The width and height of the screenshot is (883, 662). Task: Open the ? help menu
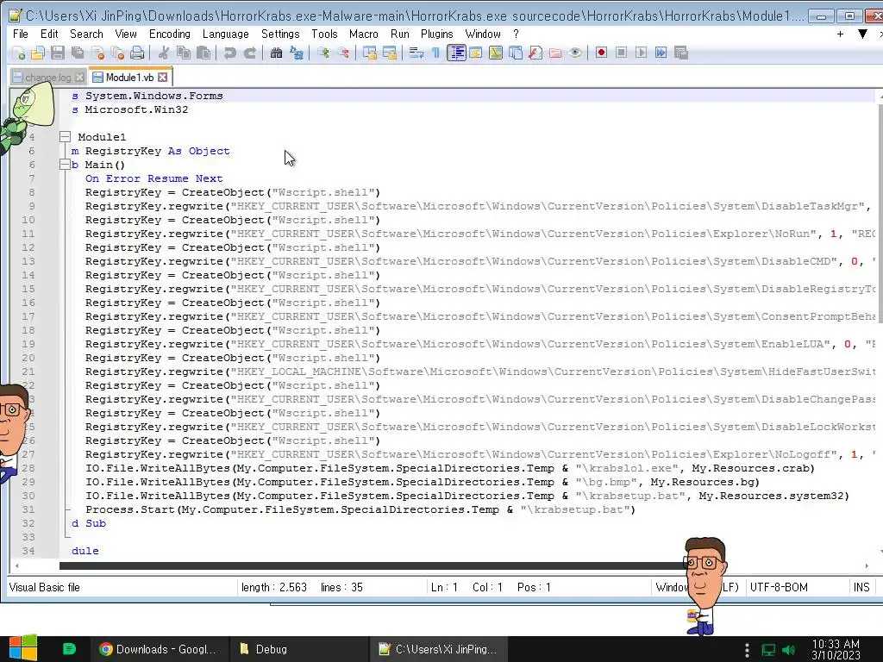coord(516,34)
